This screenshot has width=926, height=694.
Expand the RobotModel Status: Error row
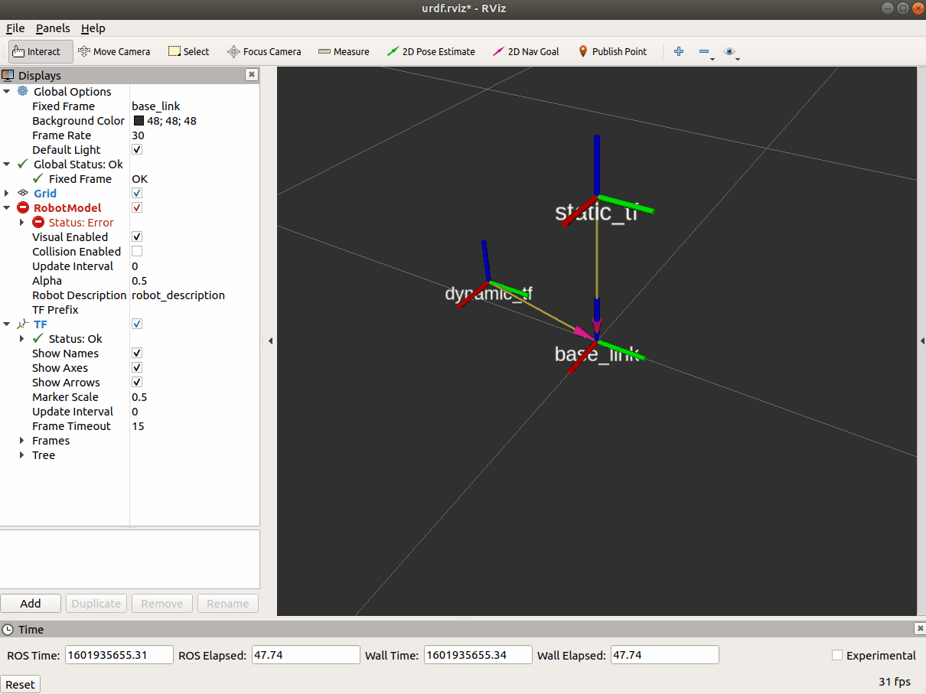coord(22,223)
